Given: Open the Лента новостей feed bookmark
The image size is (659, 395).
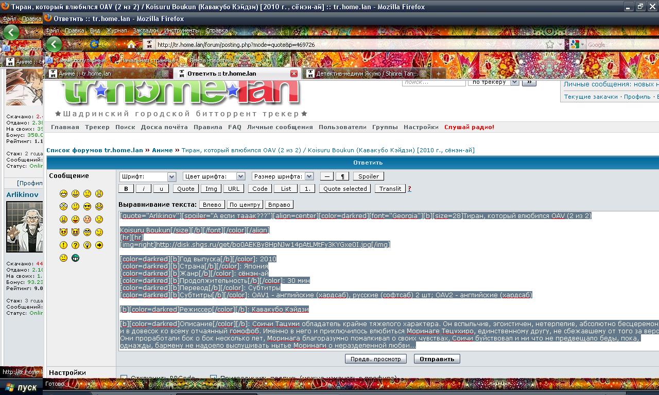Looking at the screenshot, I should tap(205, 60).
